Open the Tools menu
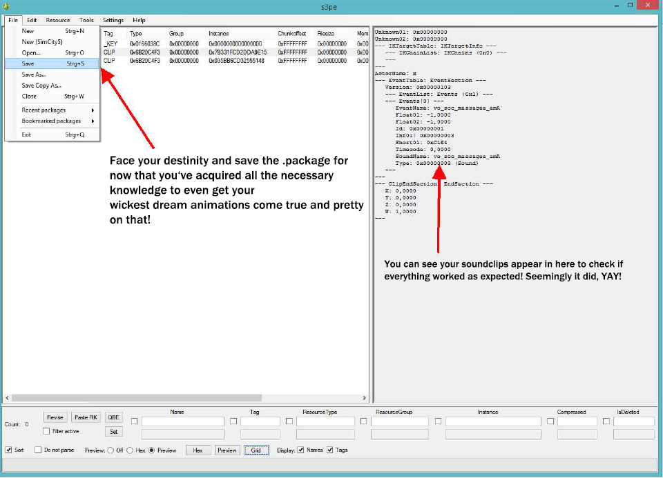 tap(86, 20)
